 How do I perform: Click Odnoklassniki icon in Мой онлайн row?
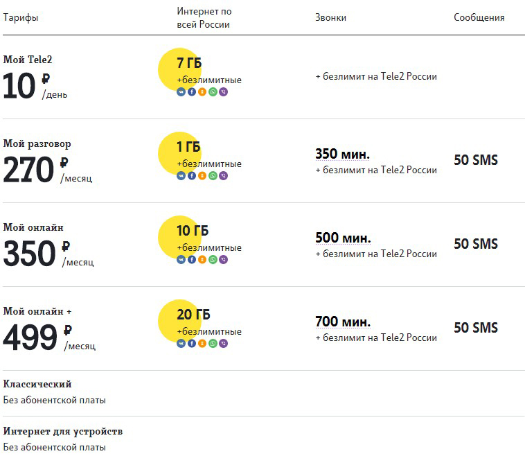pos(202,259)
